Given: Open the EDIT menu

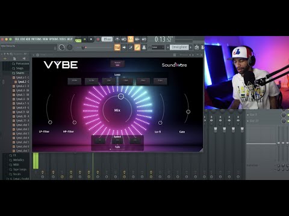Looking at the screenshot, I should tap(22, 39).
